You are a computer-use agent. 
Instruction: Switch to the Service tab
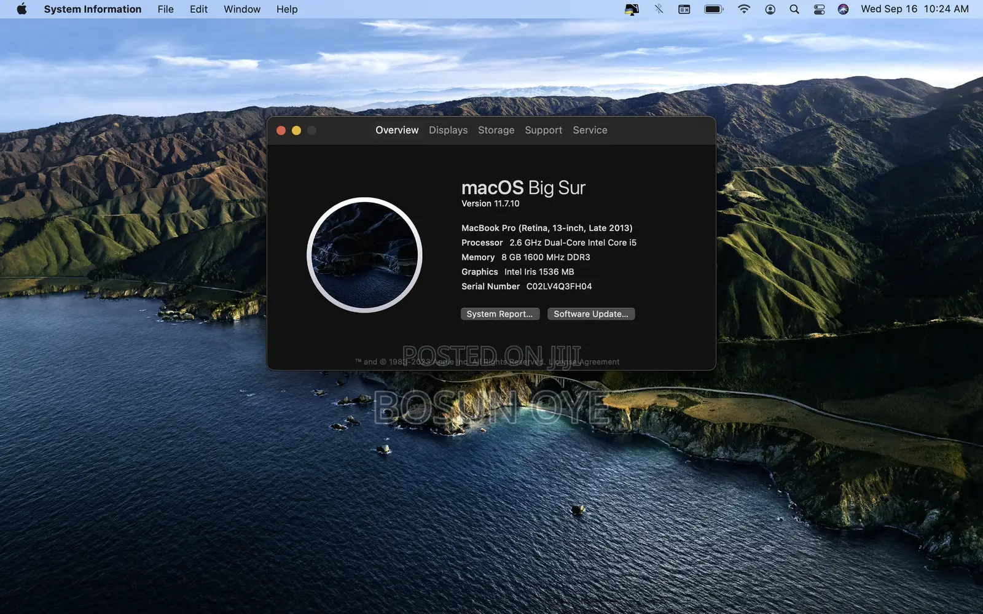[590, 130]
